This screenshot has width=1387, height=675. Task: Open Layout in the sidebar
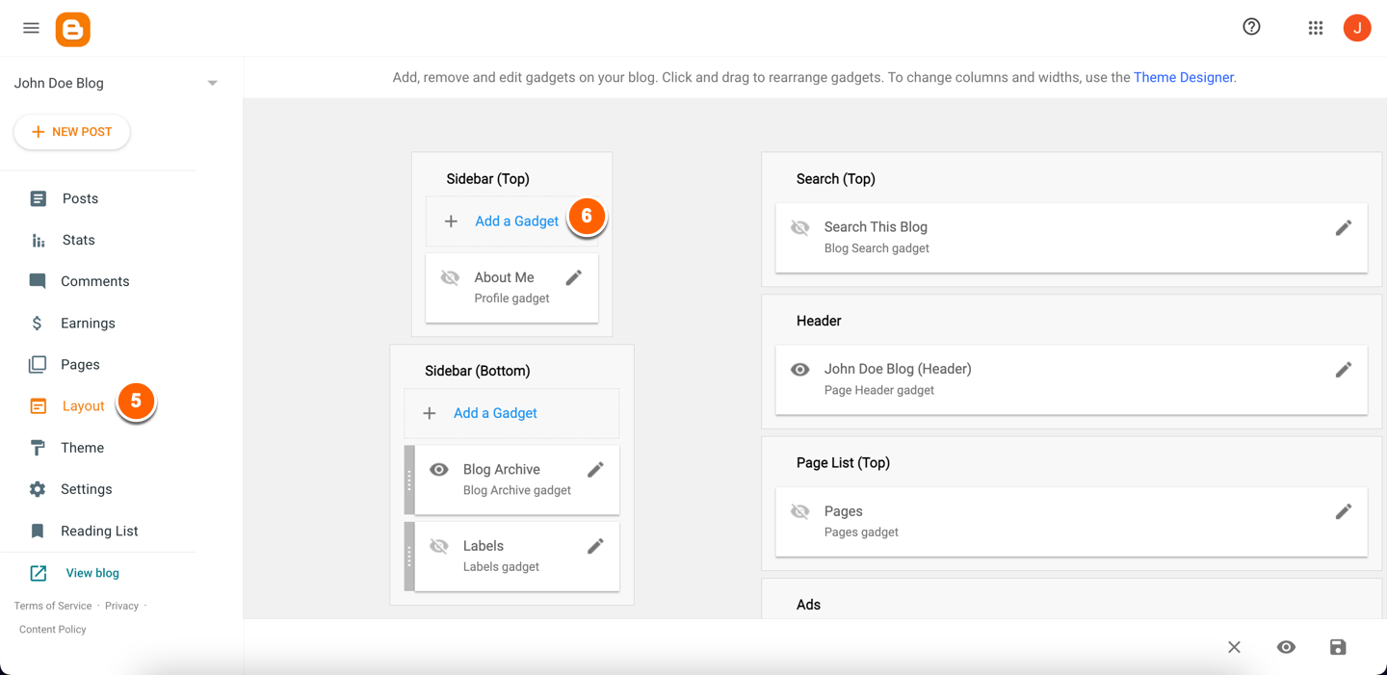tap(83, 406)
